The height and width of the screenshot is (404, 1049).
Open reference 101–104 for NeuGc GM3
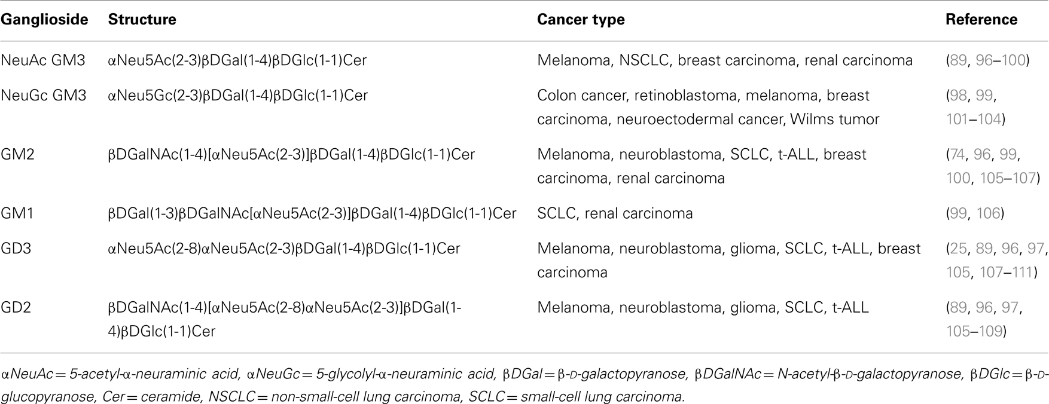coord(974,120)
